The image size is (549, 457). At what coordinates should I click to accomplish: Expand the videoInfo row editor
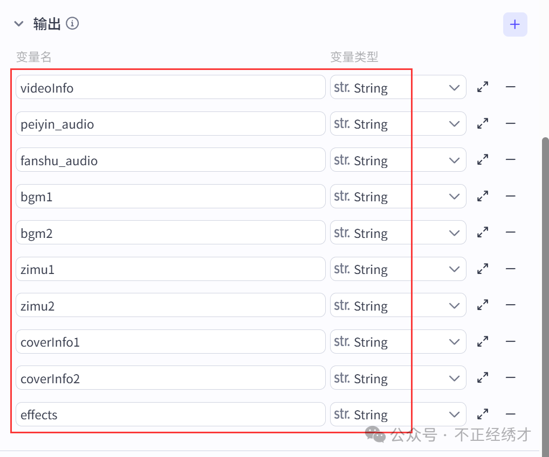[x=483, y=87]
